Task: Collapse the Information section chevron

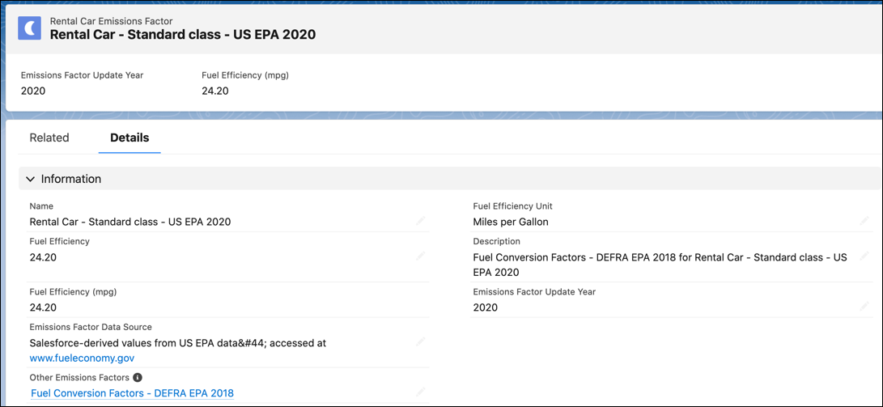Action: (x=31, y=179)
